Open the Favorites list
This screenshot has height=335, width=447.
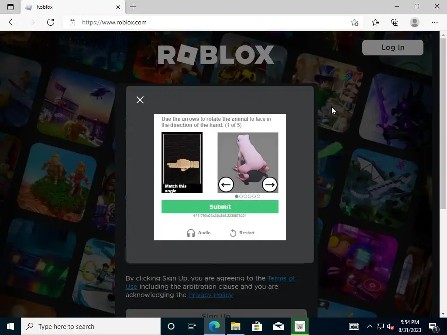pos(375,22)
